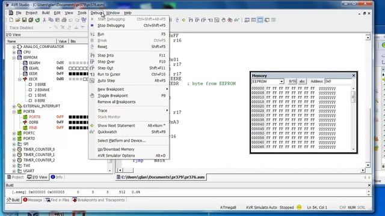This screenshot has height=216, width=385.
Task: Select Step Into menu entry
Action: click(129, 56)
